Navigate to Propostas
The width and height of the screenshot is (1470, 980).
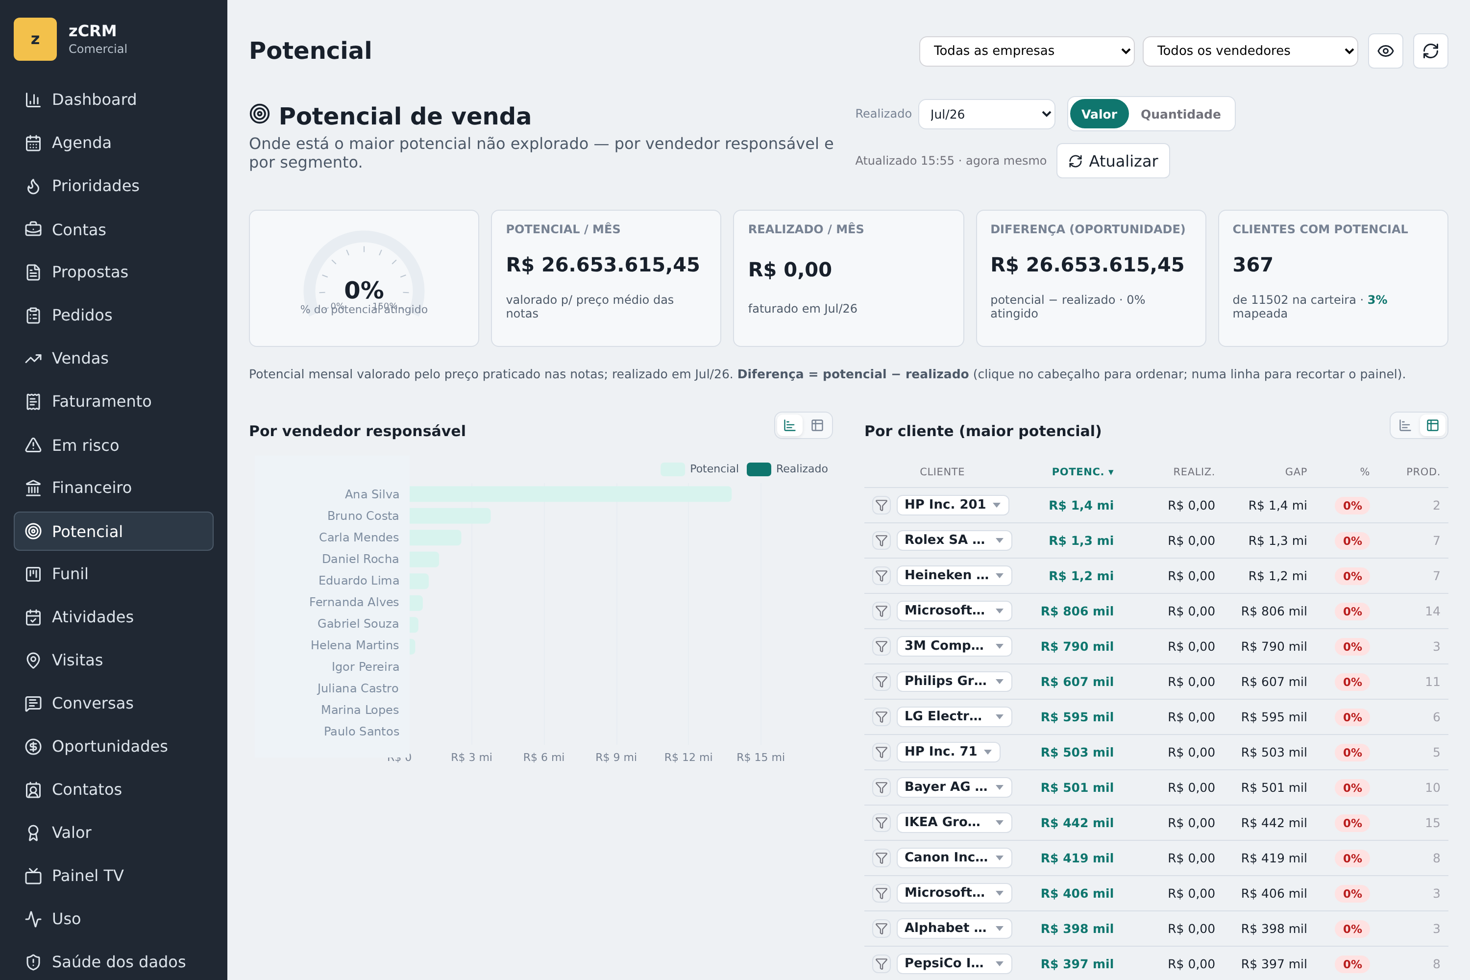[113, 272]
